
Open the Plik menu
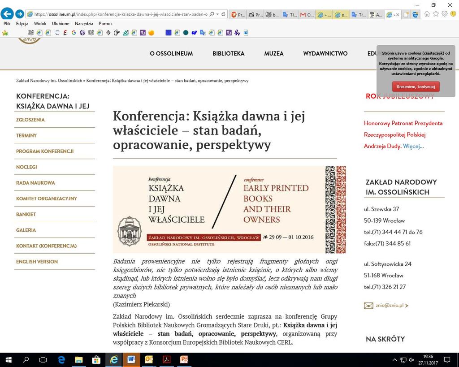(7, 23)
